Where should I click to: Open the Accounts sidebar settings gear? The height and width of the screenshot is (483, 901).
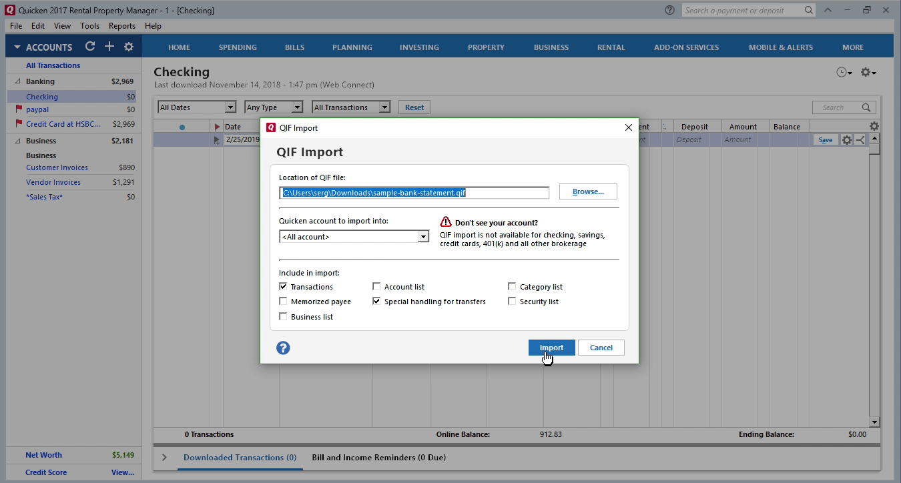point(129,47)
